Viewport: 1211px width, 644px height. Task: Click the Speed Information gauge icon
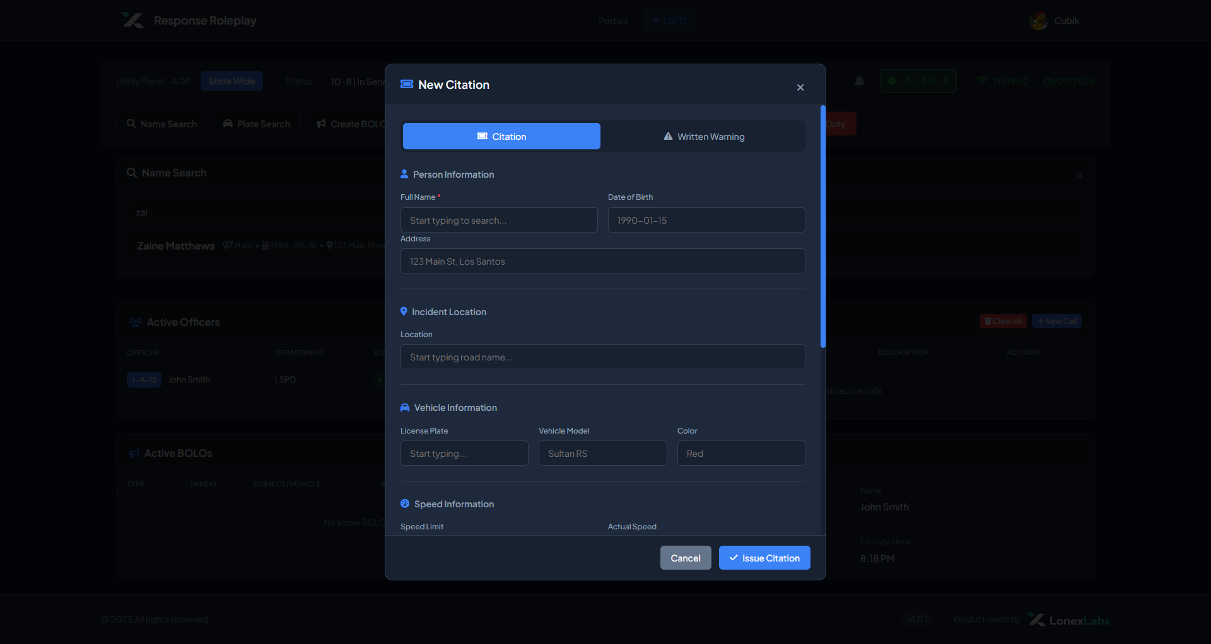pos(405,503)
